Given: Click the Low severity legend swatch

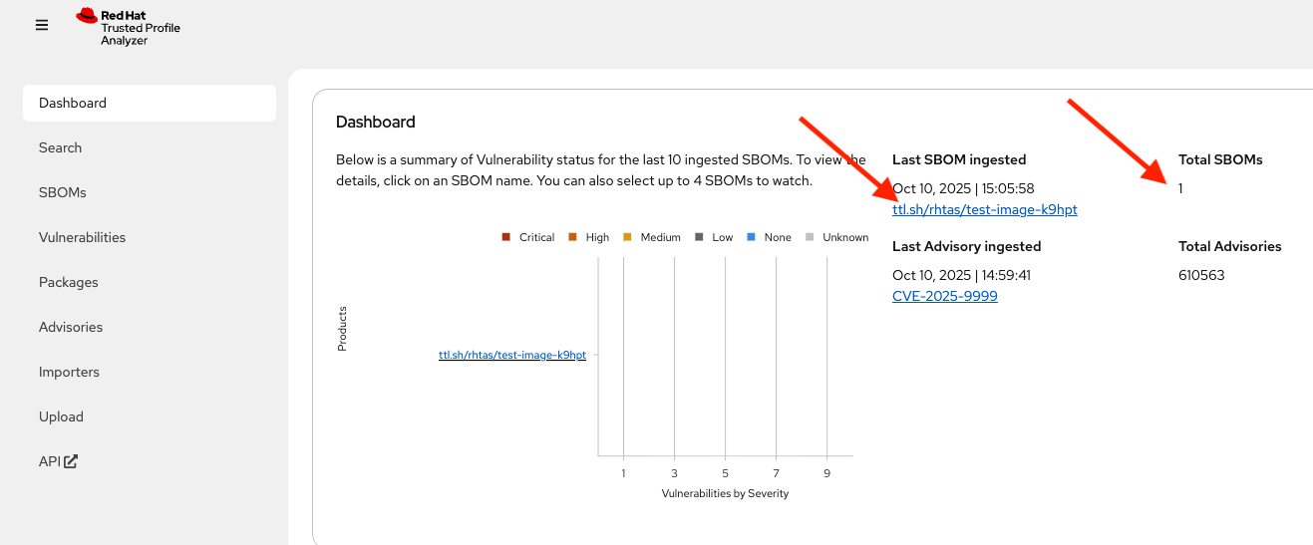Looking at the screenshot, I should tap(699, 237).
